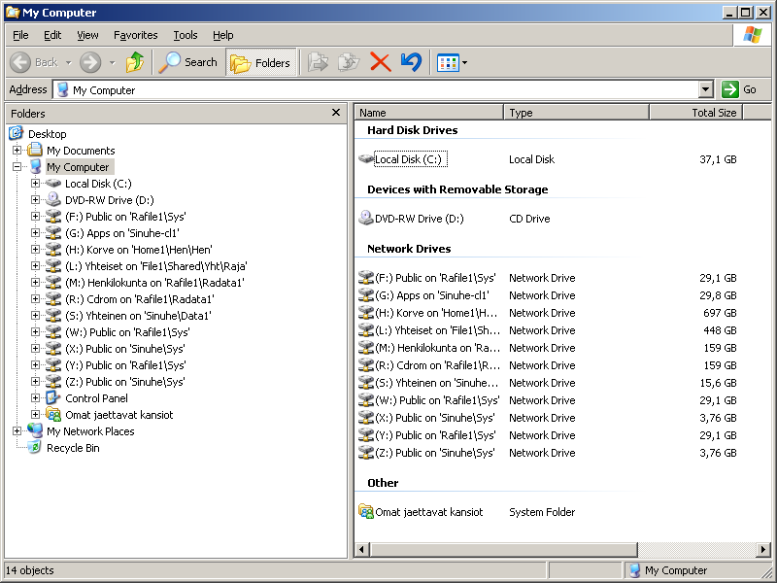Click (H:) Korve network drive icon in list
The image size is (777, 583).
366,312
